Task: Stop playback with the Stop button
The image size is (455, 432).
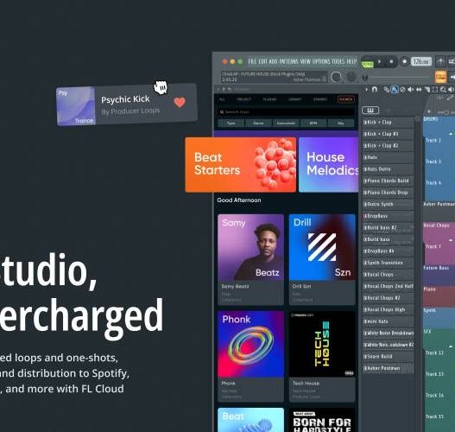Action: click(391, 61)
